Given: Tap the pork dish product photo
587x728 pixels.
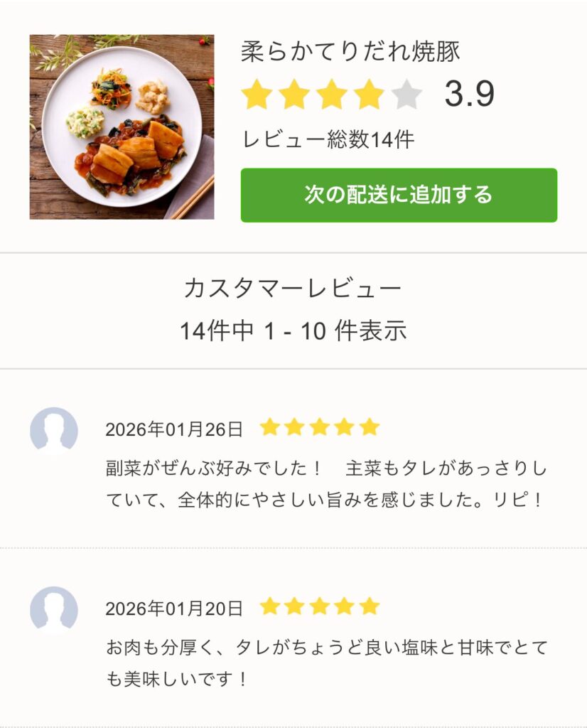Looking at the screenshot, I should coord(122,127).
